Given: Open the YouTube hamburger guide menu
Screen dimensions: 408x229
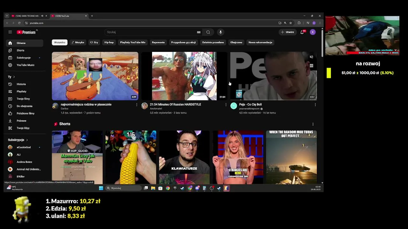Looking at the screenshot, I should click(10, 32).
